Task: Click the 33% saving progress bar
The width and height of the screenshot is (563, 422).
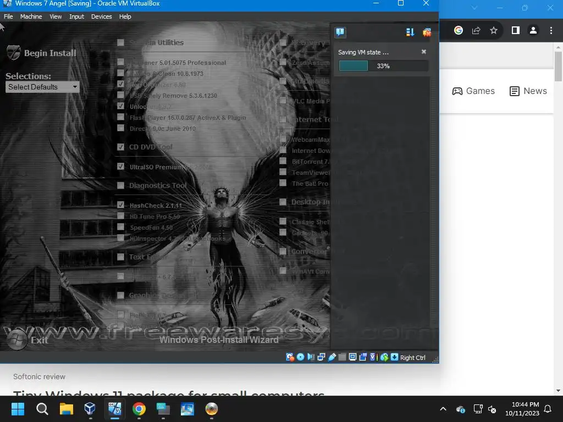Action: 383,66
